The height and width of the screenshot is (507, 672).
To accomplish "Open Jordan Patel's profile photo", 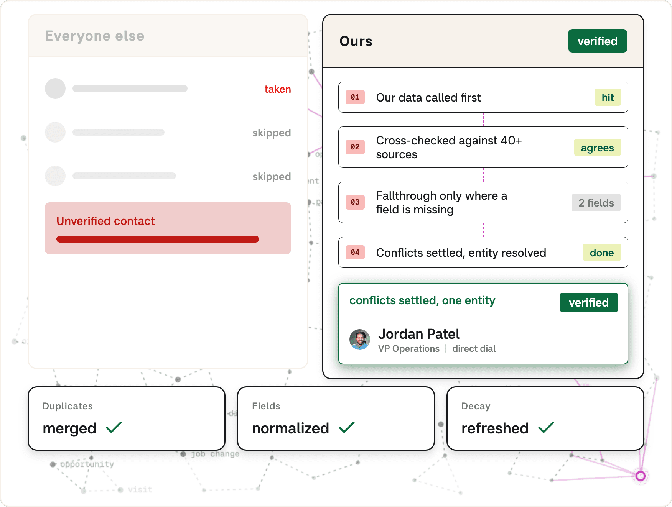I will tap(360, 340).
